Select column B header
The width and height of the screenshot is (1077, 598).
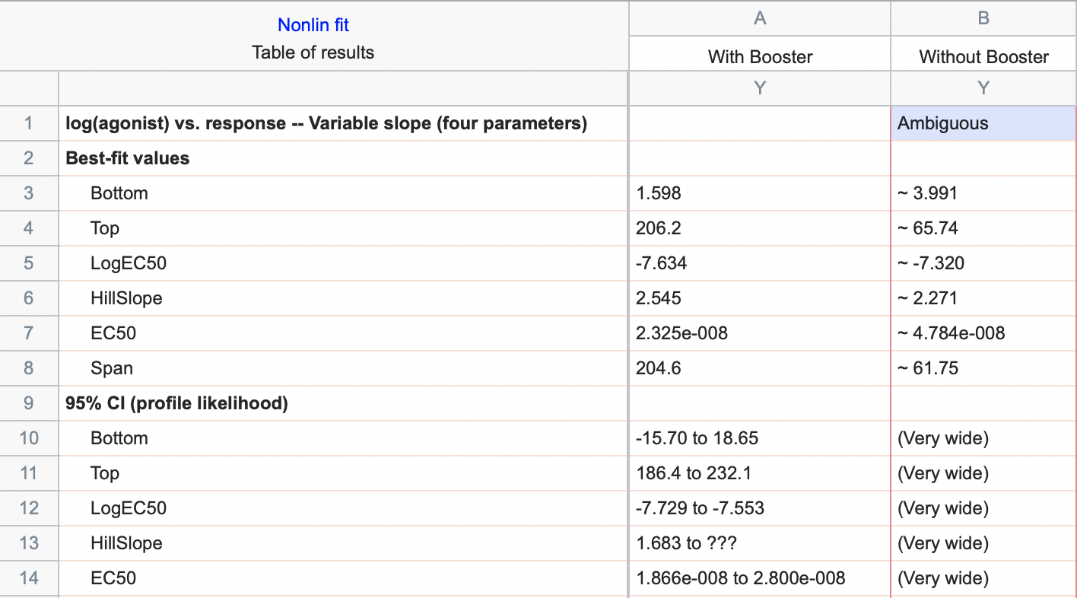[x=983, y=18]
